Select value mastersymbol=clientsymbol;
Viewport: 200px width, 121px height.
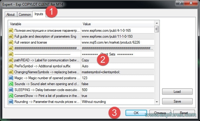[101, 72]
